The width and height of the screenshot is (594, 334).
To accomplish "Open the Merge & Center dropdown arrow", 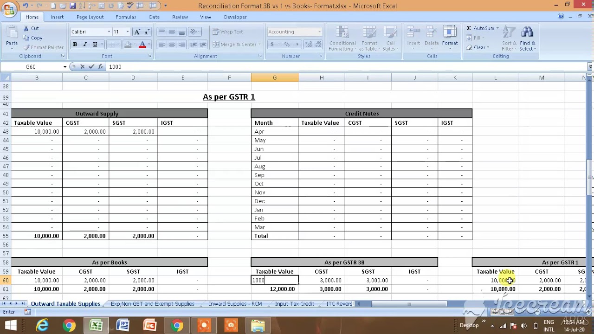I will (x=259, y=45).
